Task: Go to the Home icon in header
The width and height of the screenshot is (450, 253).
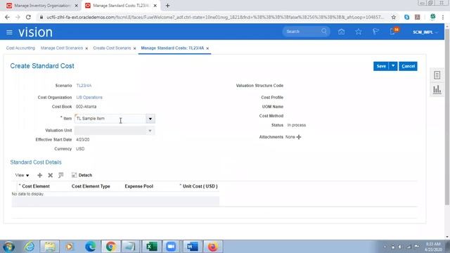Action: (x=341, y=32)
